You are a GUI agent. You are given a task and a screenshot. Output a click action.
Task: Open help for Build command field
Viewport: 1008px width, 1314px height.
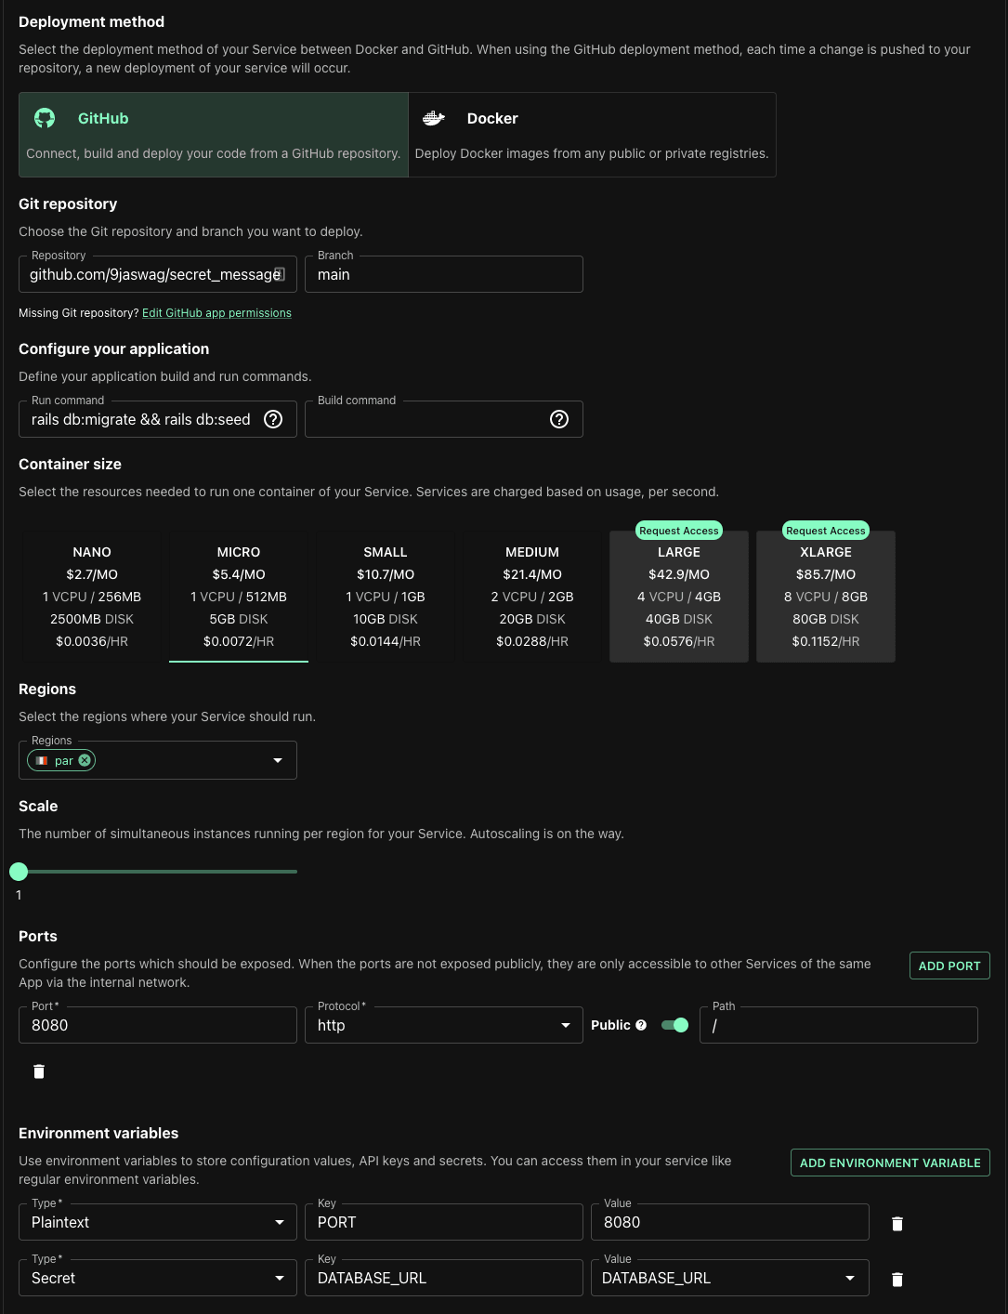point(559,419)
